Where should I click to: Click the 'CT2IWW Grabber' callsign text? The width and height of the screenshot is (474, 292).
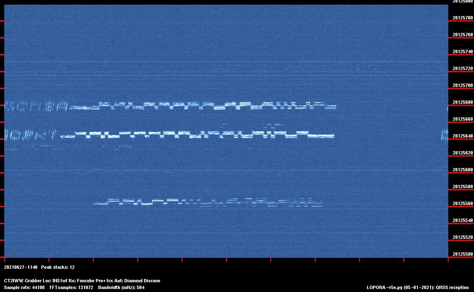point(23,281)
